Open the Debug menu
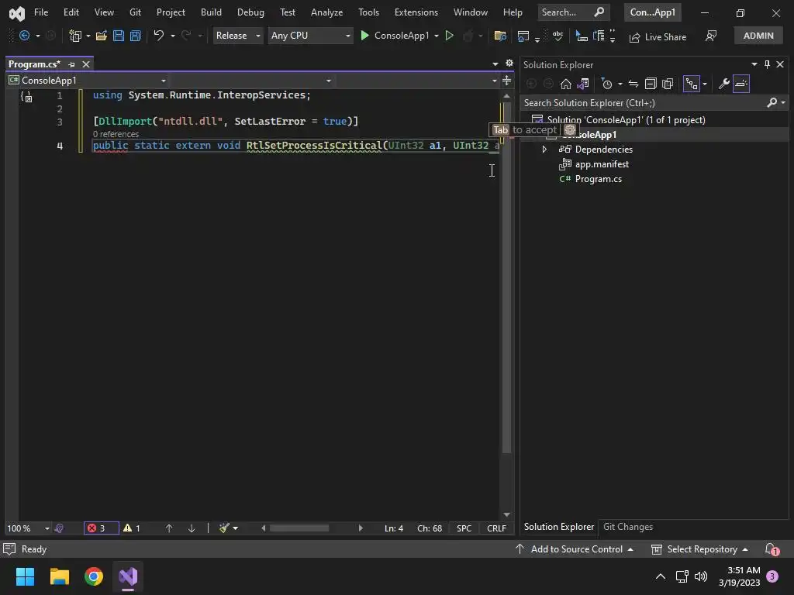Image resolution: width=794 pixels, height=595 pixels. coord(250,12)
